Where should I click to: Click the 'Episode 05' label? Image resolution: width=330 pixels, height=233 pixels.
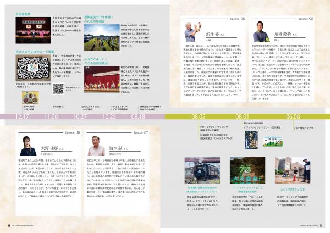click(x=306, y=19)
